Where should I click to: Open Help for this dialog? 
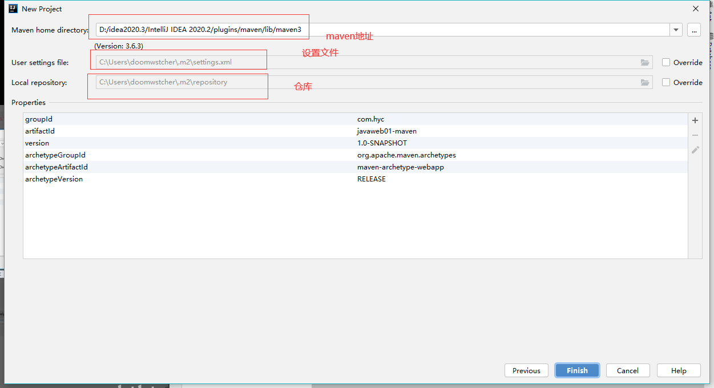[679, 370]
